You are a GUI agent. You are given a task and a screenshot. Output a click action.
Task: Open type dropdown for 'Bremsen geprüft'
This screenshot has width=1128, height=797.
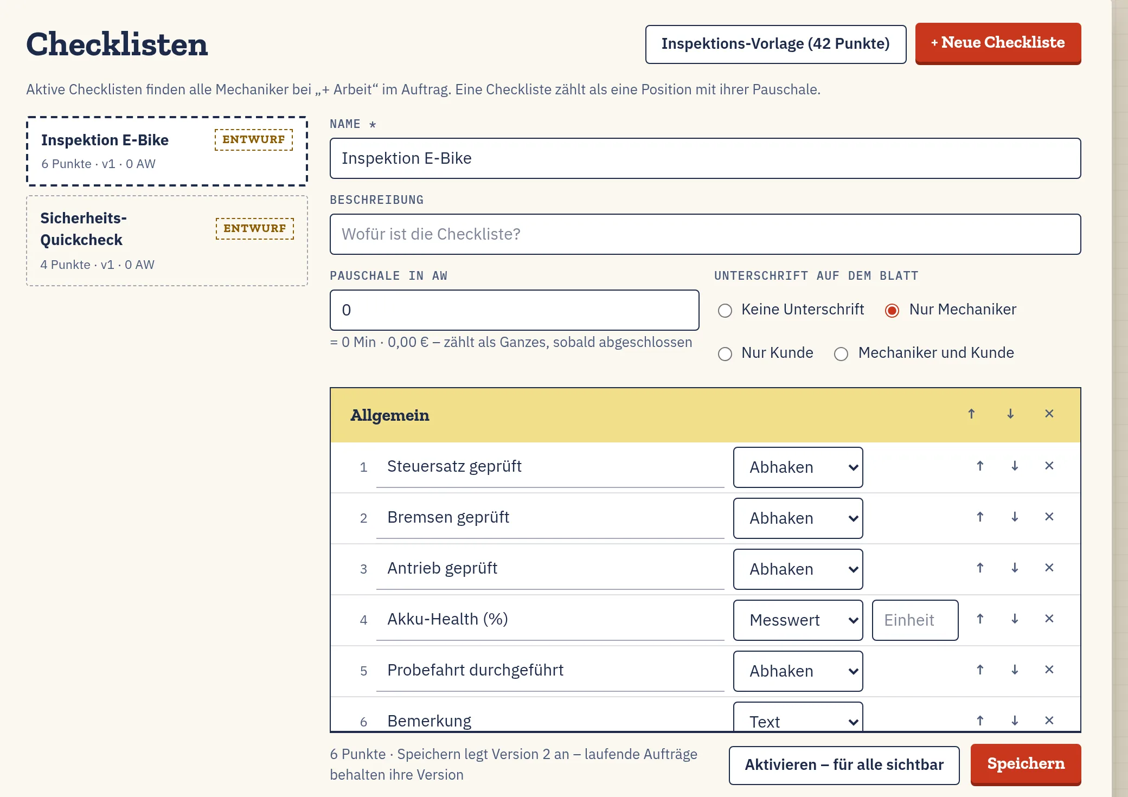pyautogui.click(x=798, y=518)
